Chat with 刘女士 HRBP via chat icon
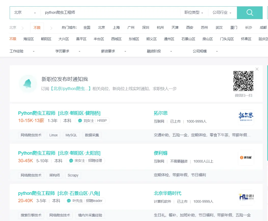This screenshot has width=268, height=221. tap(80, 121)
